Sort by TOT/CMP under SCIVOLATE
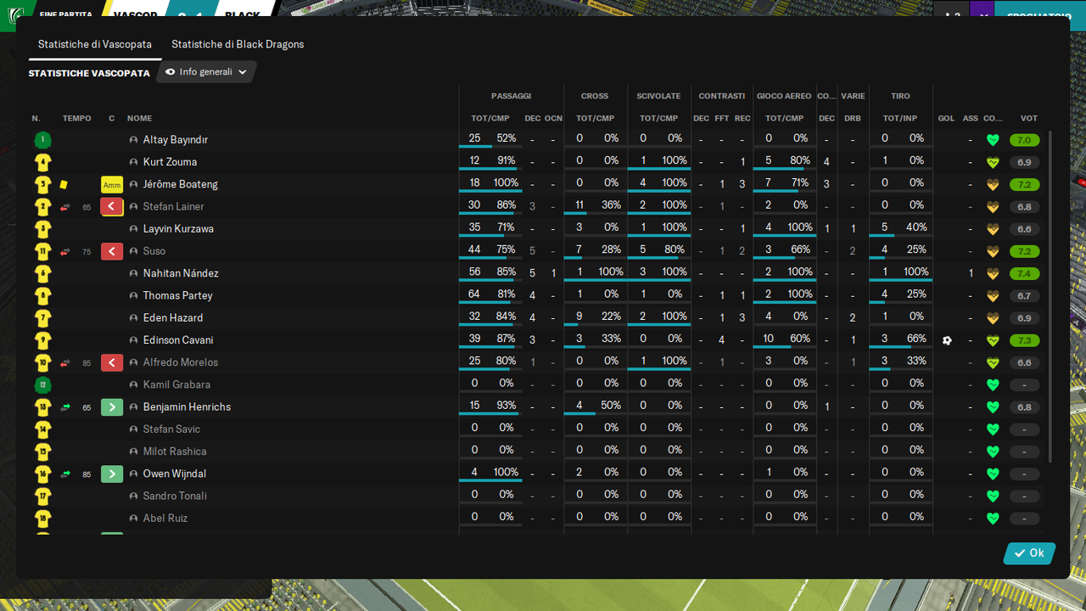Screen dimensions: 1086x611 (x=659, y=118)
